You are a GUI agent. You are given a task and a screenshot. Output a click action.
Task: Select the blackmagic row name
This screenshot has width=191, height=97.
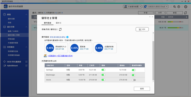click(50, 75)
